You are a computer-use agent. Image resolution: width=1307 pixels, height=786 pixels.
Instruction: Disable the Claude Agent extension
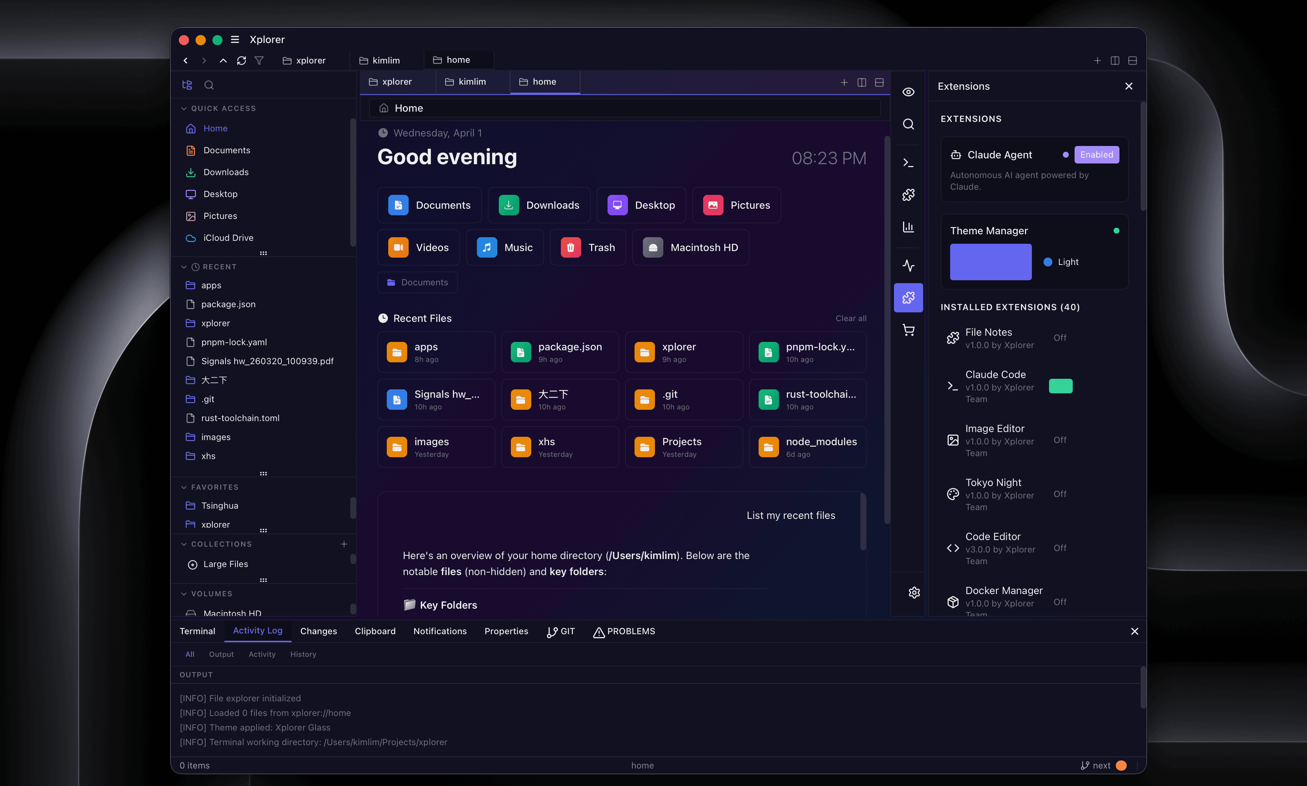(1097, 154)
